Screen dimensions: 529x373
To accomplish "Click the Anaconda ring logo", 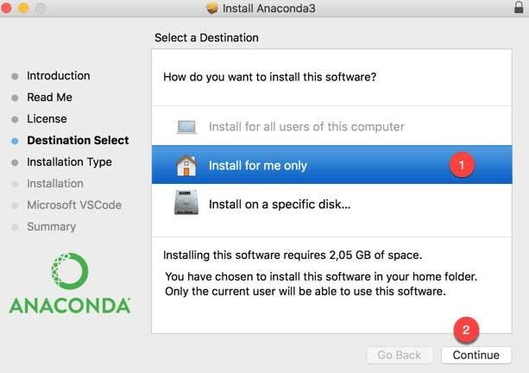I will 70,271.
